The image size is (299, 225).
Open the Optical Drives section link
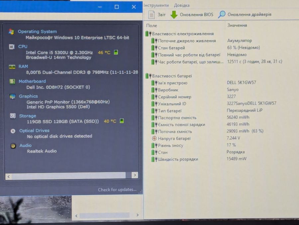point(34,131)
